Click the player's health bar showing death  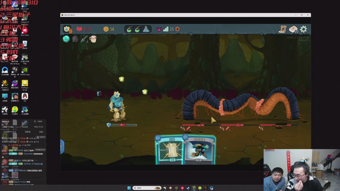[x=124, y=125]
